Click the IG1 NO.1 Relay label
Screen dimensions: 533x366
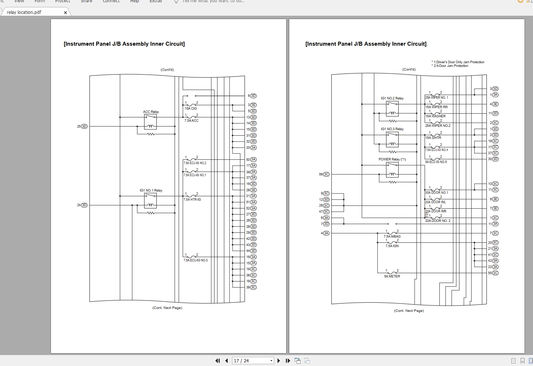pyautogui.click(x=151, y=190)
